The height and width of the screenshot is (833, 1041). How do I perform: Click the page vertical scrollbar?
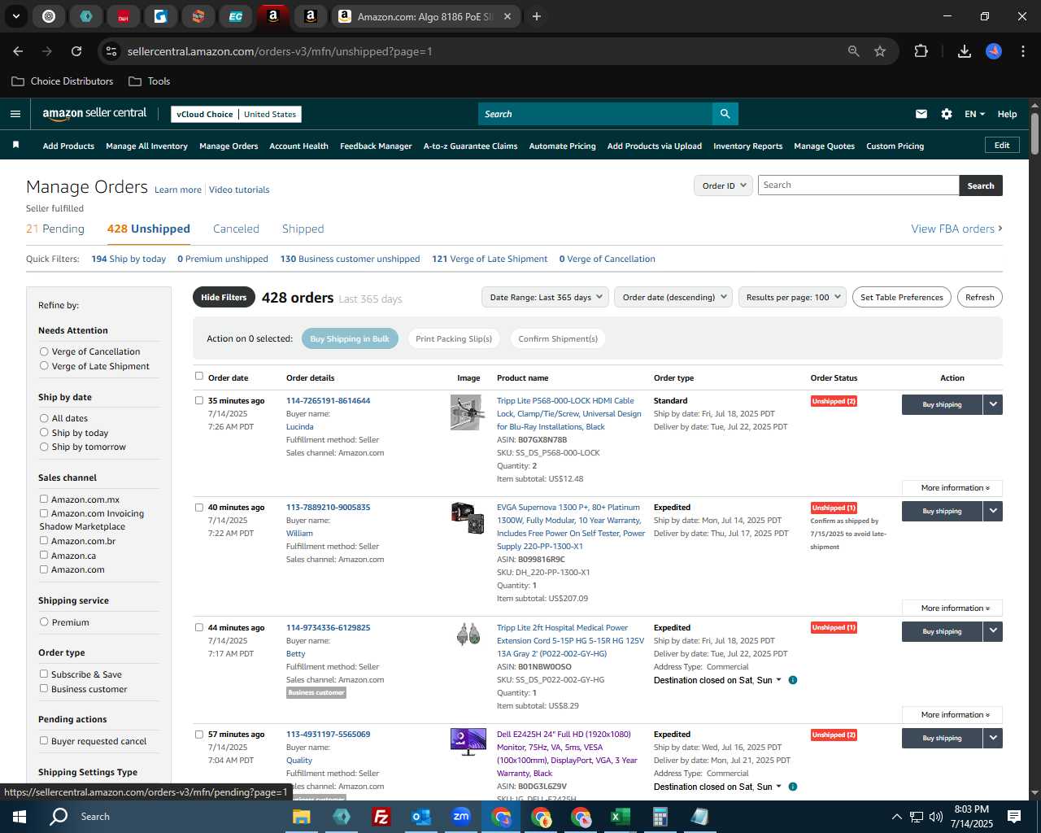coord(1034,134)
